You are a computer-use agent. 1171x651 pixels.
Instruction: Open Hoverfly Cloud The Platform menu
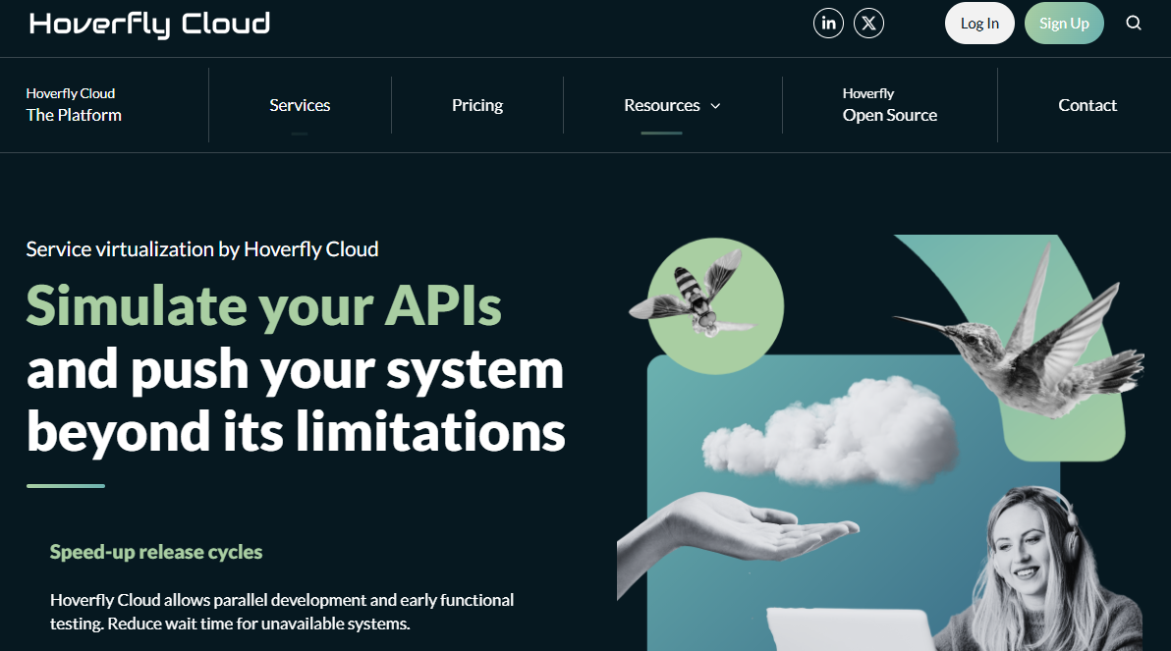click(x=74, y=104)
